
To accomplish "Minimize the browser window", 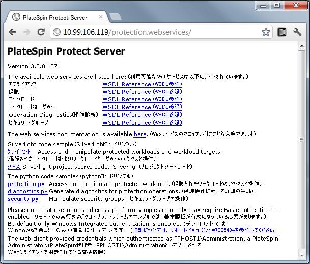I will point(263,5).
